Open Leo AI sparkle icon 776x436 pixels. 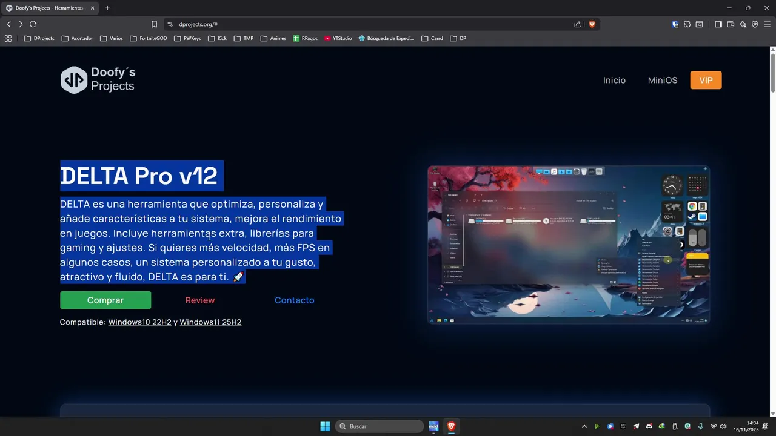[x=743, y=24]
